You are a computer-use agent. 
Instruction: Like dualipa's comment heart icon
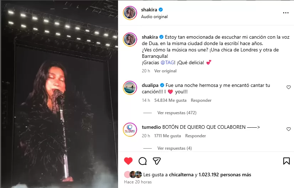(x=289, y=87)
